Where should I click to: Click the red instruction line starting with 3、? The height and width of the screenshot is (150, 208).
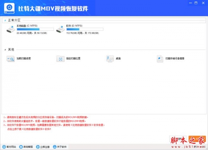pyautogui.click(x=54, y=125)
